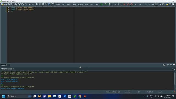176x99 pixels.
Task: Open the tab list dropdown icon
Action: (x=164, y=65)
